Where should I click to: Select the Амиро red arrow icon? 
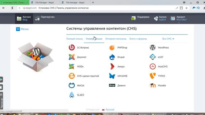112,66
